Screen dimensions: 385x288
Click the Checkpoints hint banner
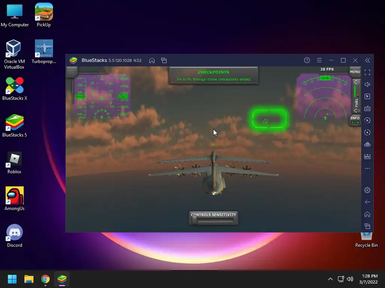coord(214,76)
